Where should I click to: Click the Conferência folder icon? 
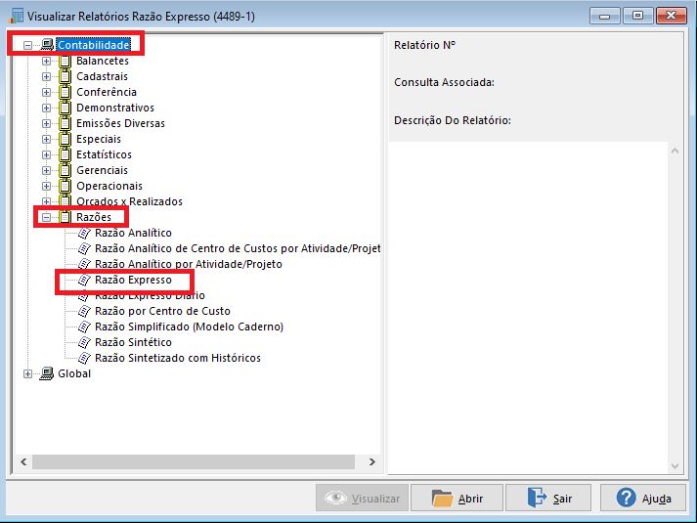click(x=65, y=92)
